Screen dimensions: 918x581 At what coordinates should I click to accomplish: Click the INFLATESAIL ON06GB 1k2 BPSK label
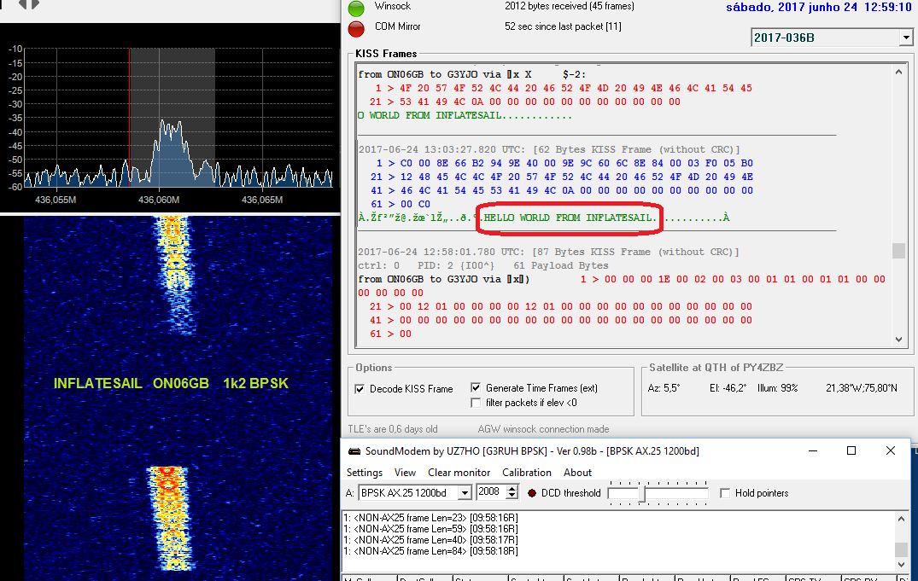pos(171,383)
